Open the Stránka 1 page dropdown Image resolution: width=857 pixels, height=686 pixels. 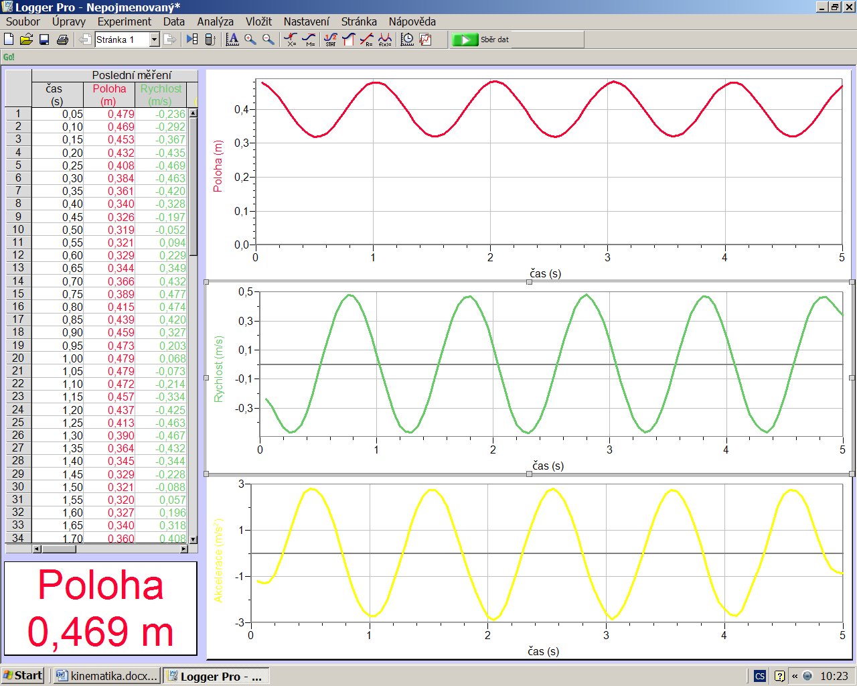[154, 40]
